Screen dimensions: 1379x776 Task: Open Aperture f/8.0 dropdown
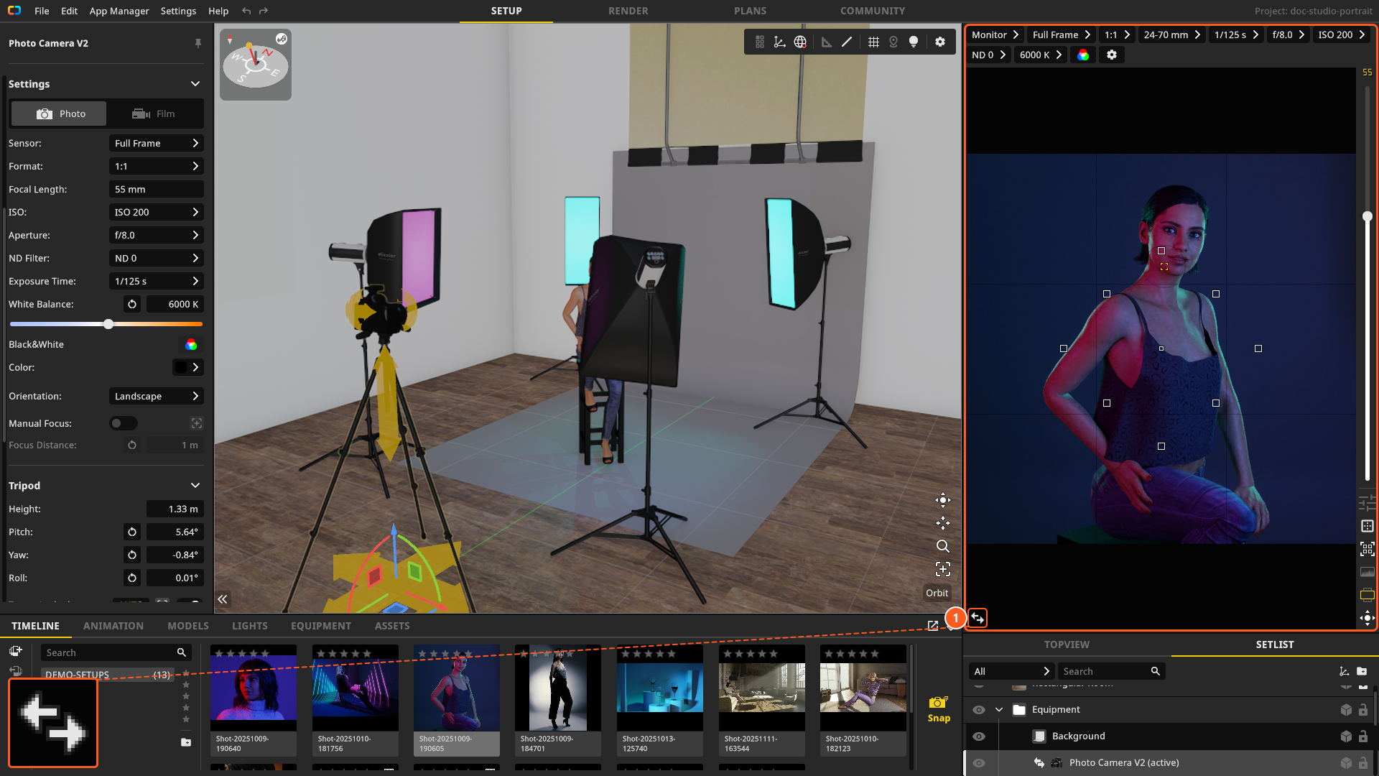pyautogui.click(x=157, y=236)
